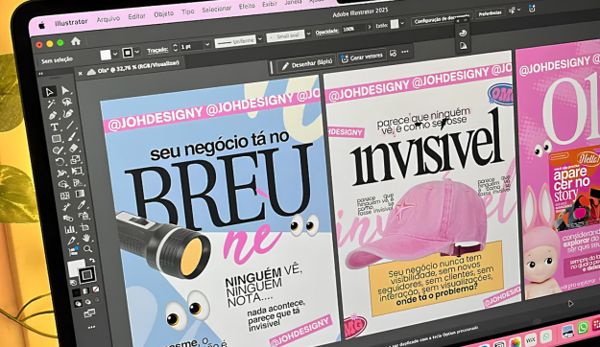This screenshot has width=600, height=347.
Task: Pick the Zoom magnifier tool
Action: tap(87, 249)
